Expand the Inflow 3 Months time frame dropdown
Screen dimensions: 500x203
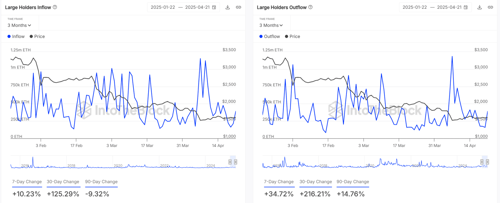19,25
